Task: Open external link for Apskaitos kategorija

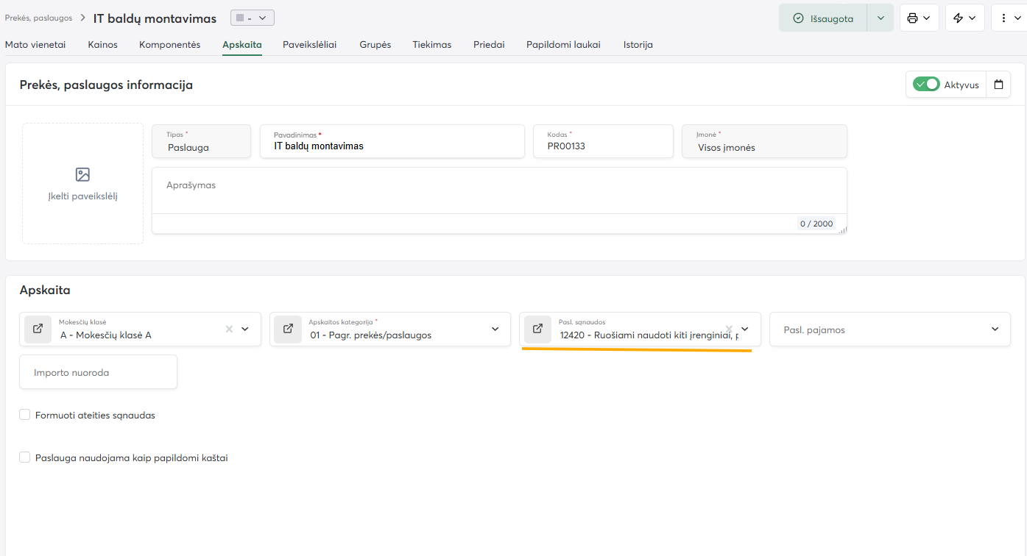Action: pyautogui.click(x=288, y=329)
